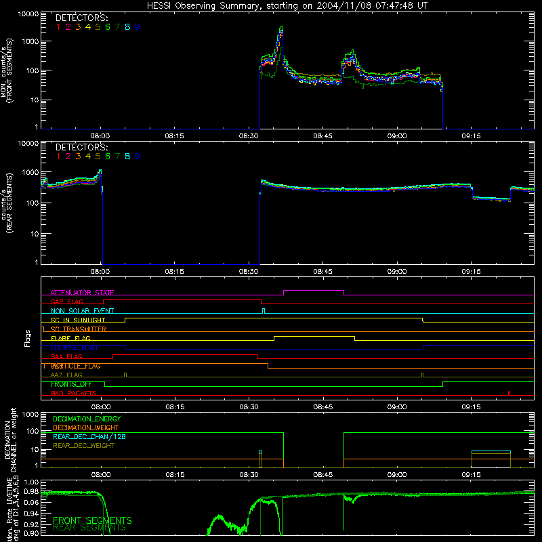
Task: Click 08:45 tick under front segments plot
Action: coord(323,136)
